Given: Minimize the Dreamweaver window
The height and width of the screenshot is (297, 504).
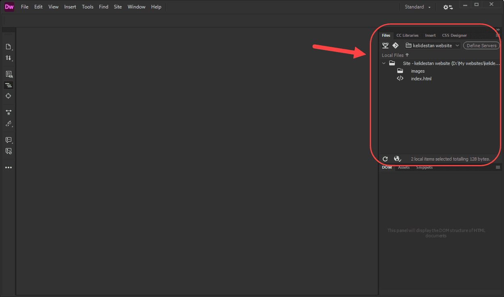Looking at the screenshot, I should (466, 4).
